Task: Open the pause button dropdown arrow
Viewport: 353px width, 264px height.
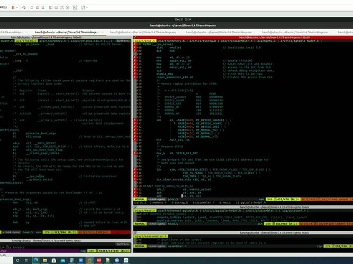Action: [x=17, y=7]
